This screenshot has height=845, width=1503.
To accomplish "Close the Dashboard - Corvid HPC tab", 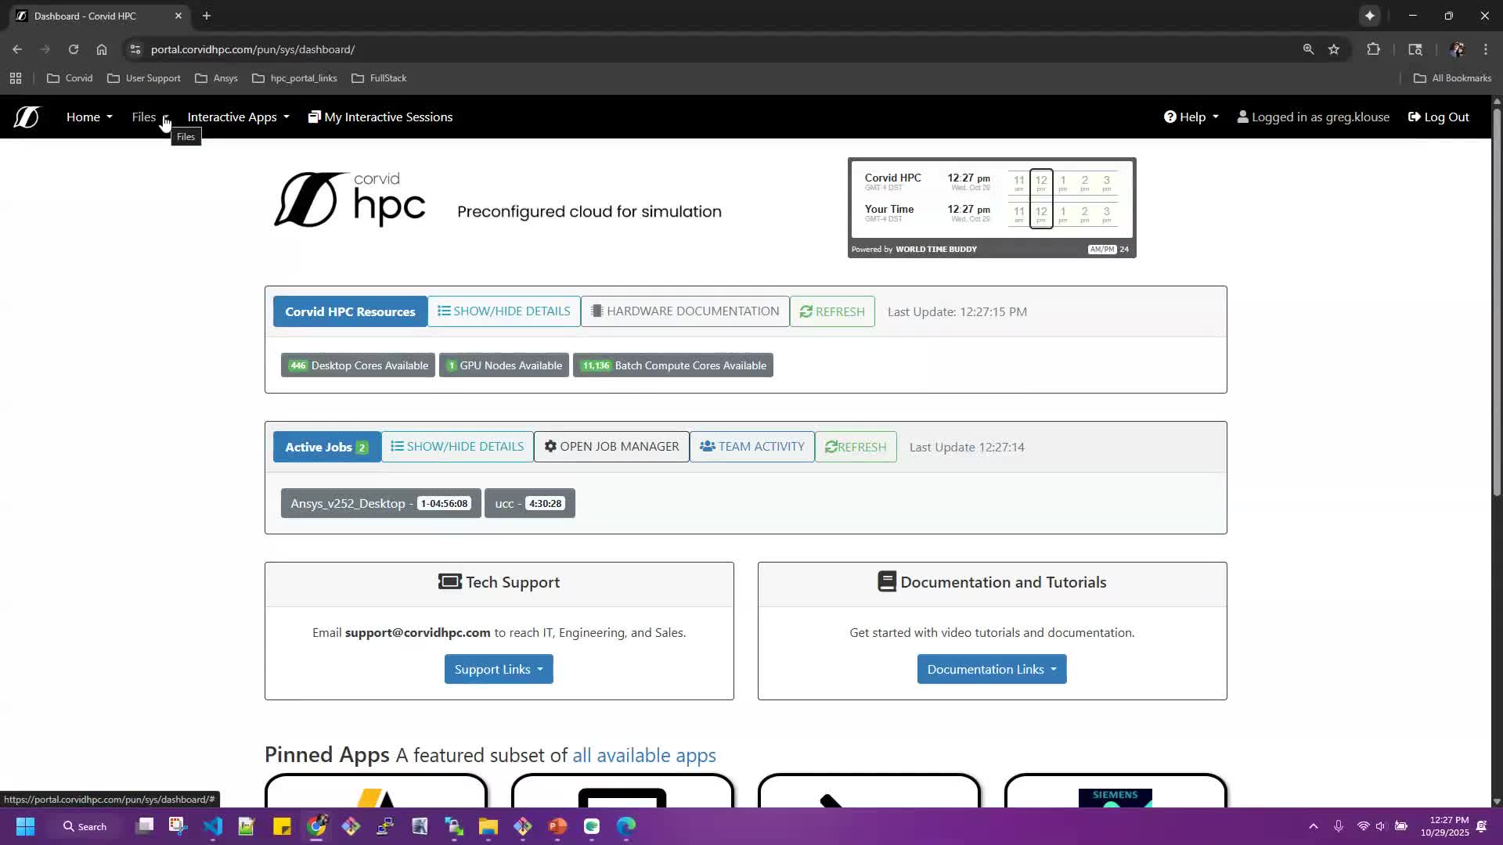I will coord(178,16).
